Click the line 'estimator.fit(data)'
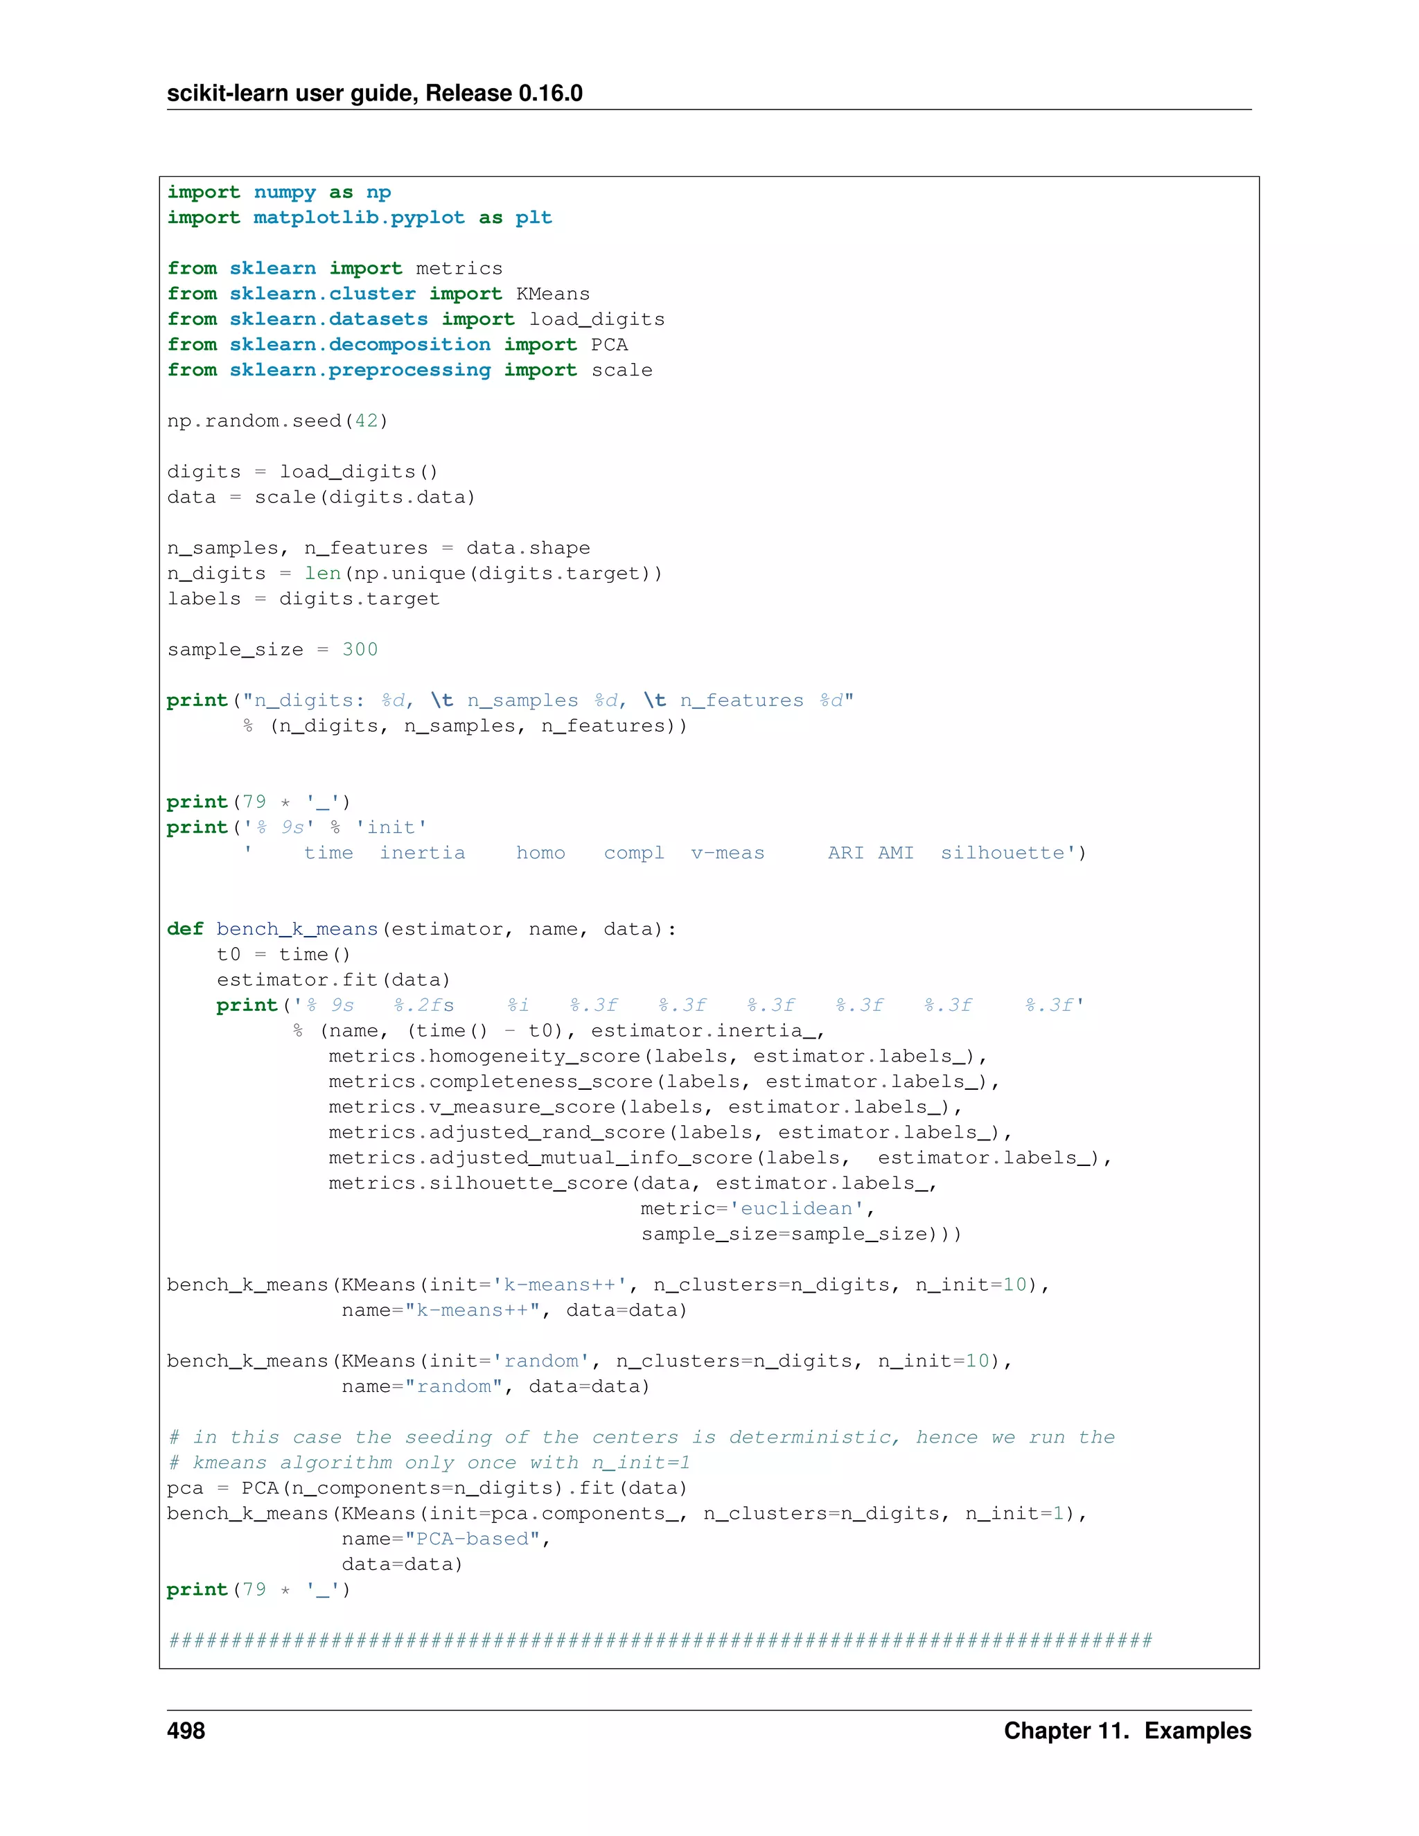1419x1836 pixels. (x=334, y=980)
